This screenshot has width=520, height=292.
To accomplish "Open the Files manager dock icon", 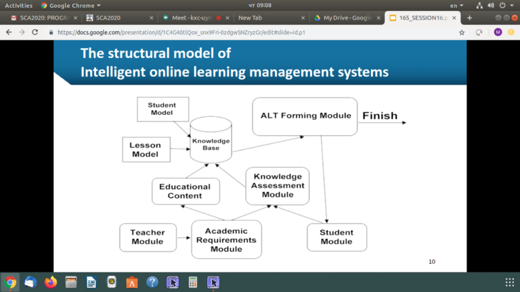I will tap(71, 282).
